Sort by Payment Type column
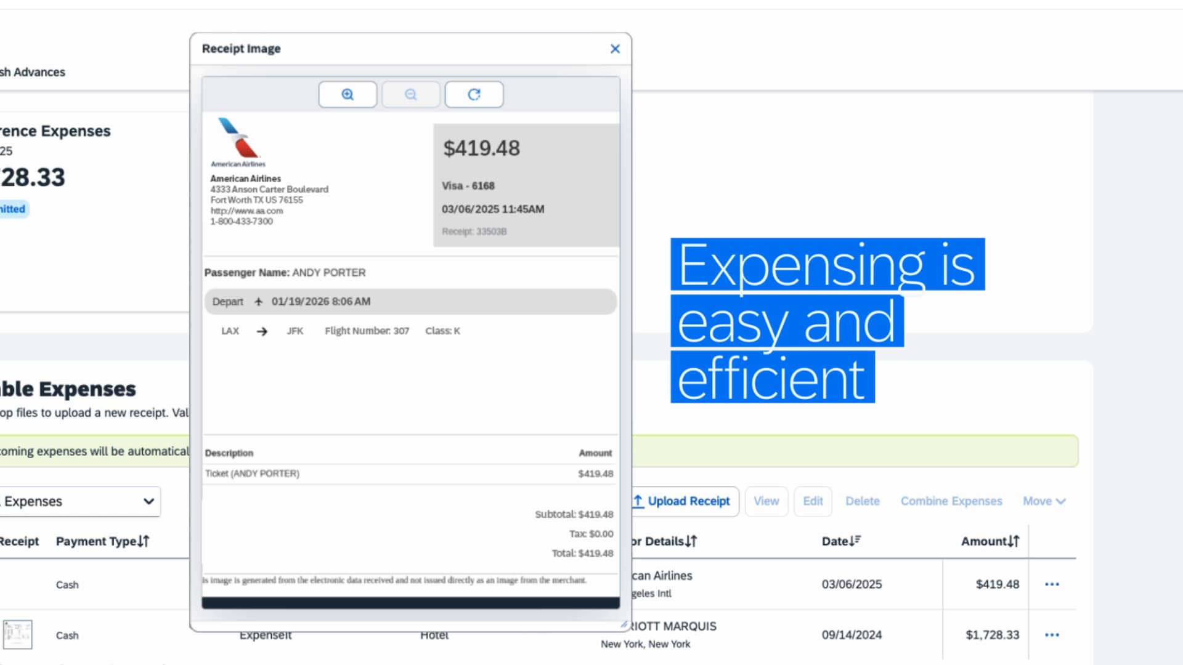The height and width of the screenshot is (665, 1183). click(x=102, y=541)
